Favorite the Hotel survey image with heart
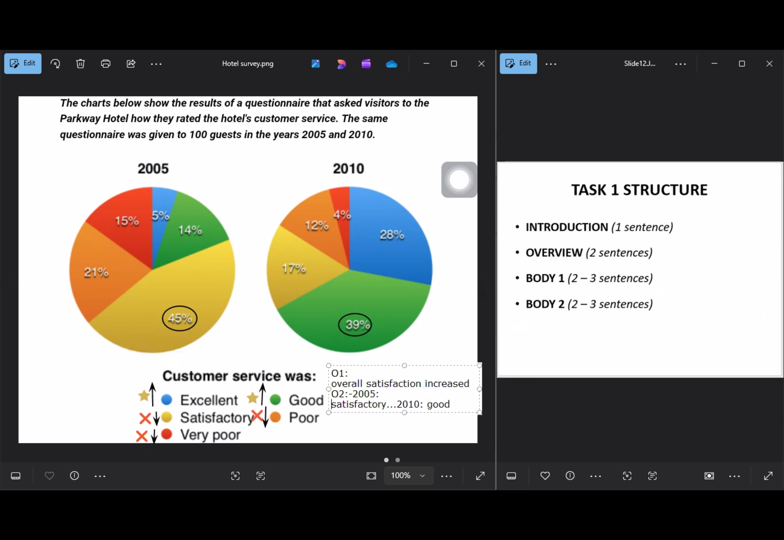 tap(50, 476)
